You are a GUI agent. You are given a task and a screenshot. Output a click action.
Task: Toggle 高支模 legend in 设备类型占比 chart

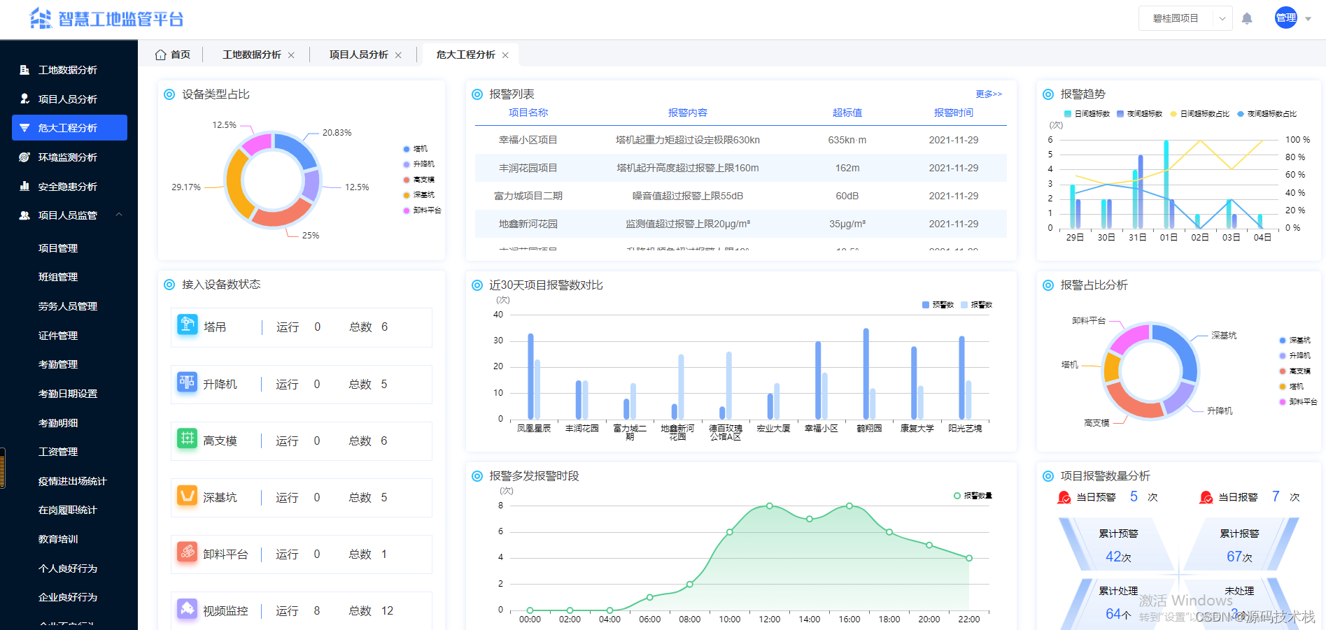pos(419,180)
